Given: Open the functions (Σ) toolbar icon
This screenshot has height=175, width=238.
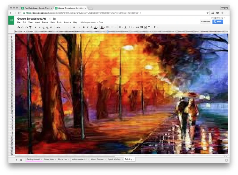Looking at the screenshot, I should (x=154, y=27).
